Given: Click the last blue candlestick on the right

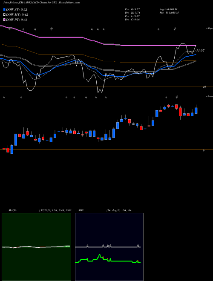Looking at the screenshot, I should pos(196,110).
